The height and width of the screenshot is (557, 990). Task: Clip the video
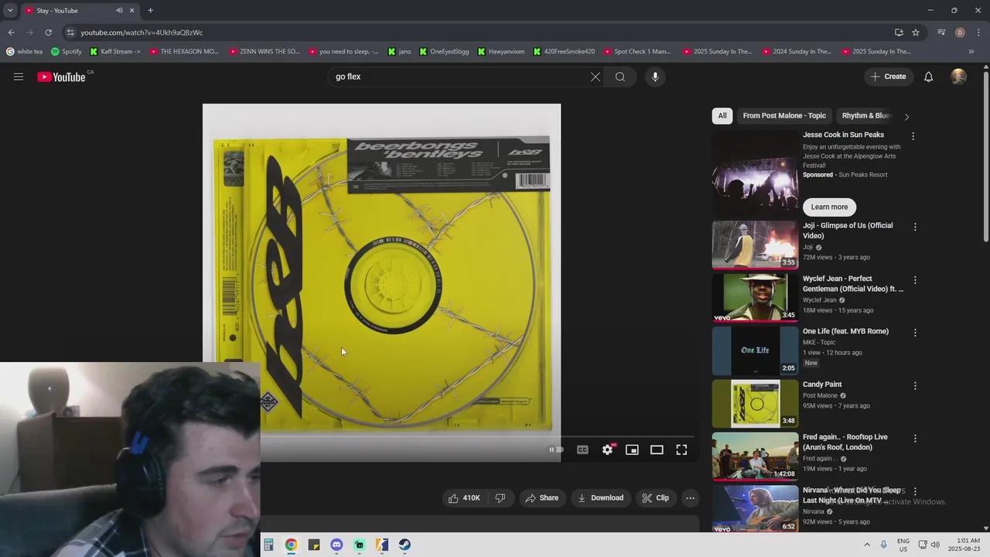[x=655, y=498]
